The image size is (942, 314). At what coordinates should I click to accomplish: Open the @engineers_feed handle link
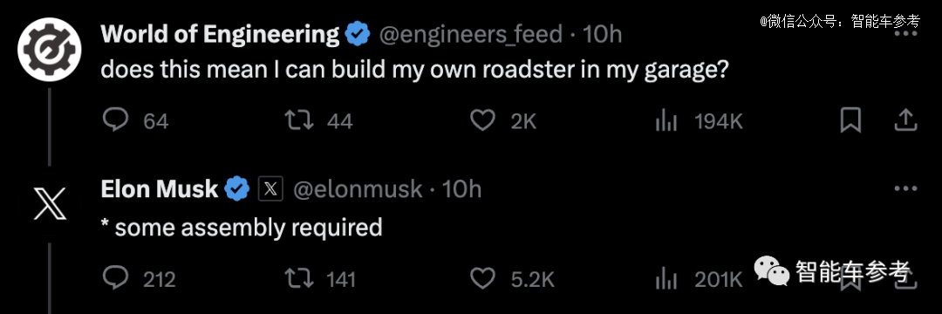pos(470,35)
